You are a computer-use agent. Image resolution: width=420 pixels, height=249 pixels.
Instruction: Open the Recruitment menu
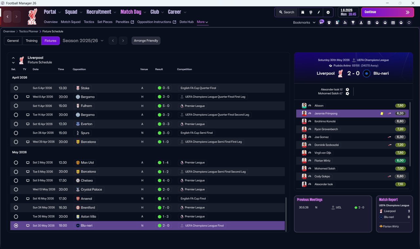click(101, 12)
